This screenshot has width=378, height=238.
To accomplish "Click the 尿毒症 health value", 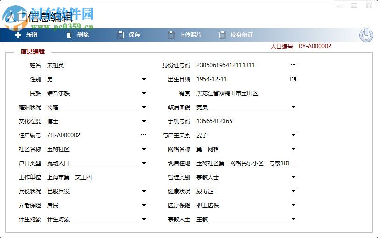I will tap(205, 191).
